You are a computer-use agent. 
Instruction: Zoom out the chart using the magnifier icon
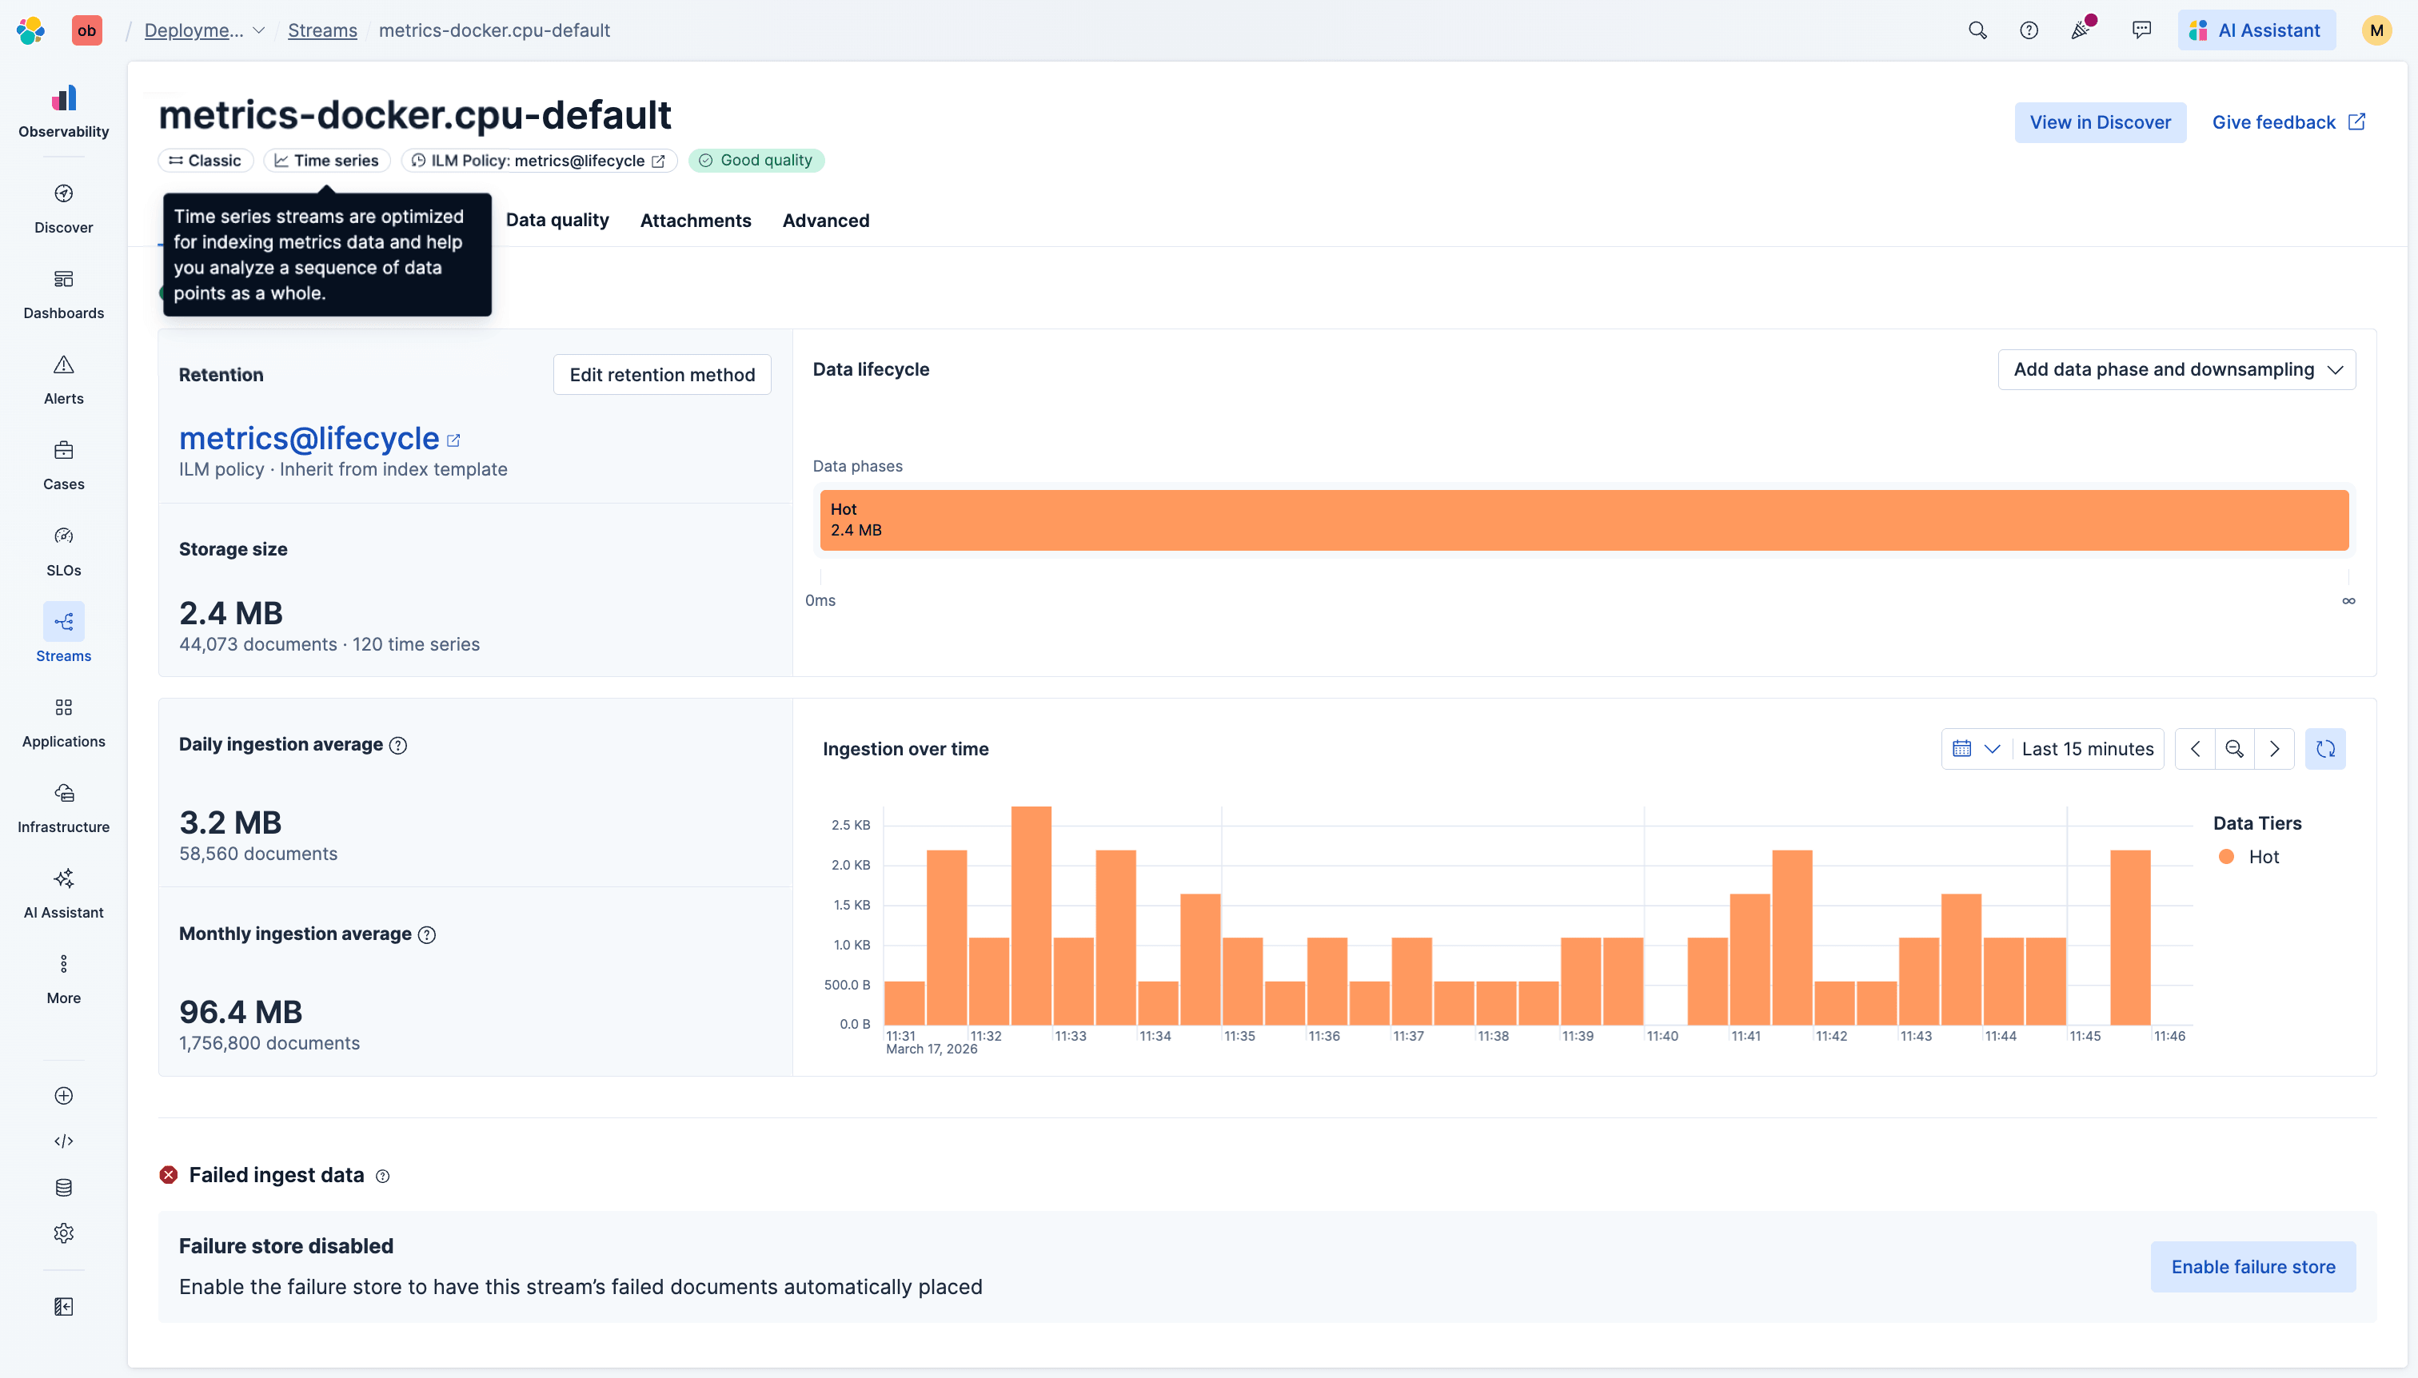point(2234,749)
